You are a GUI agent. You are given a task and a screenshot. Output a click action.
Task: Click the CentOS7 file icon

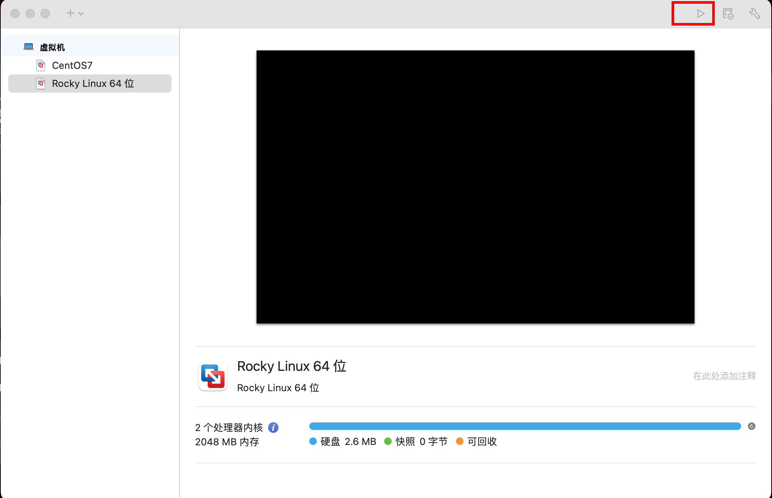coord(41,65)
